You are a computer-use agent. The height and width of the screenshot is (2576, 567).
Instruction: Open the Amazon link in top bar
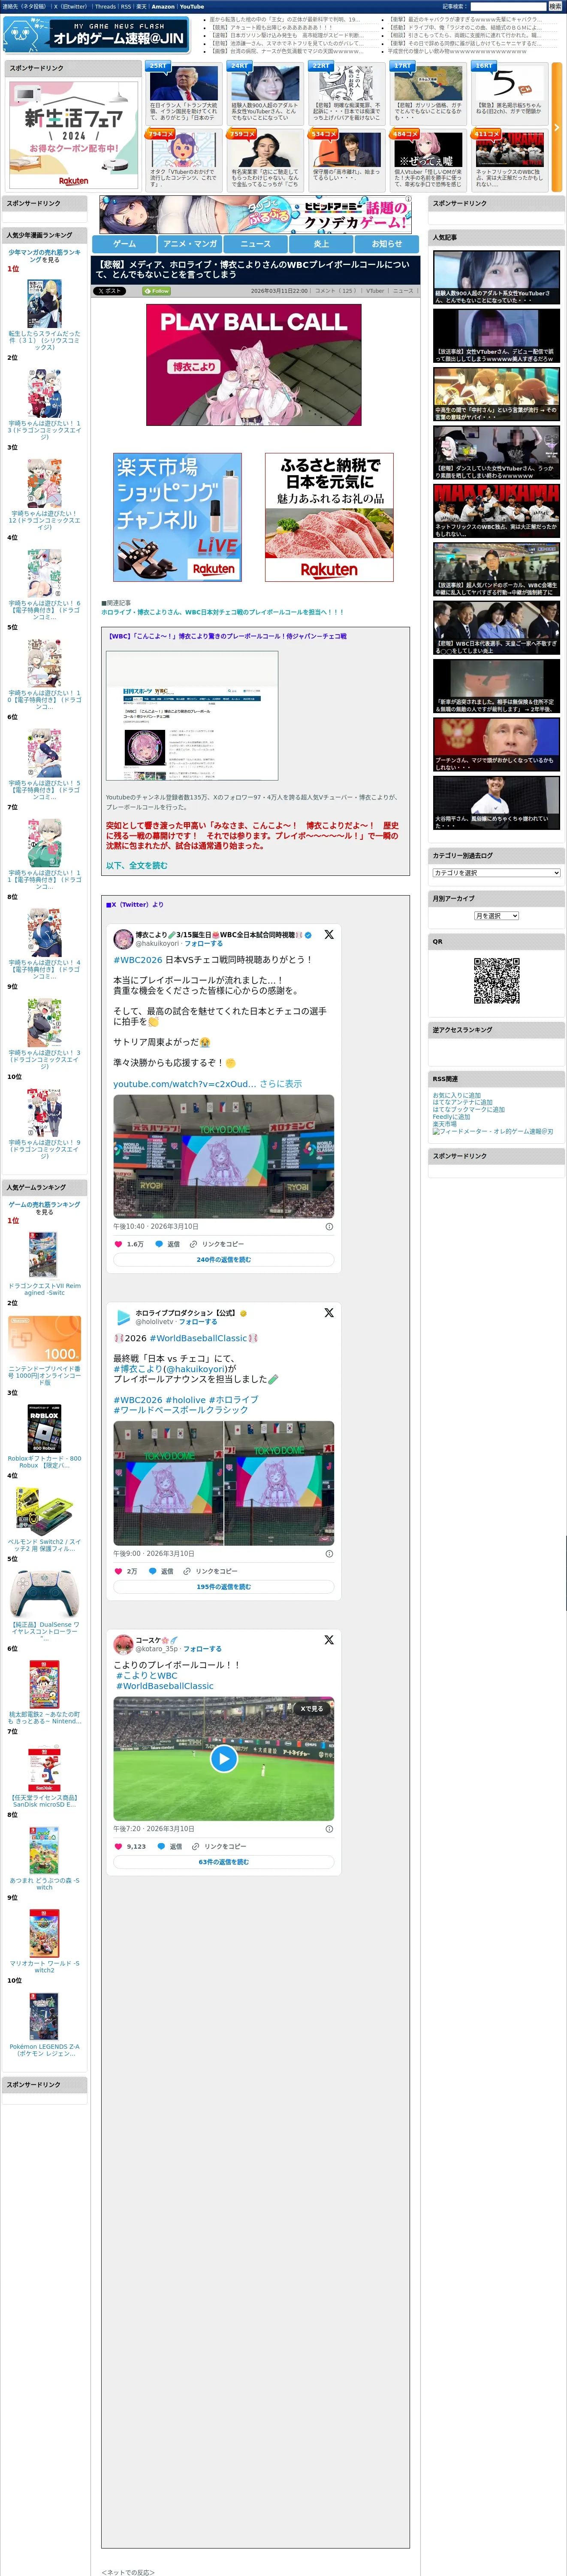(163, 7)
